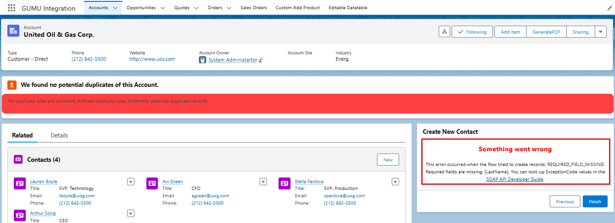
Task: Click the 'GUMU Integration' app name
Action: (x=49, y=8)
